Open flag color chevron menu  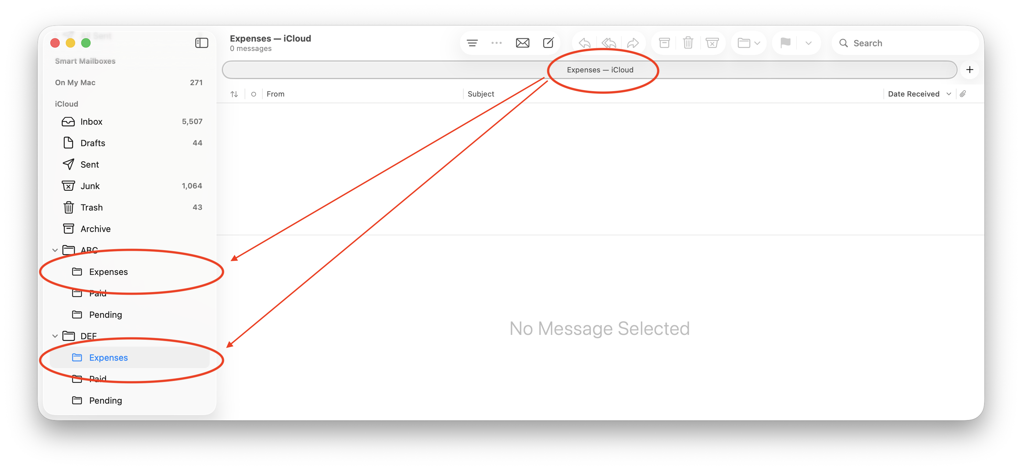click(x=809, y=43)
